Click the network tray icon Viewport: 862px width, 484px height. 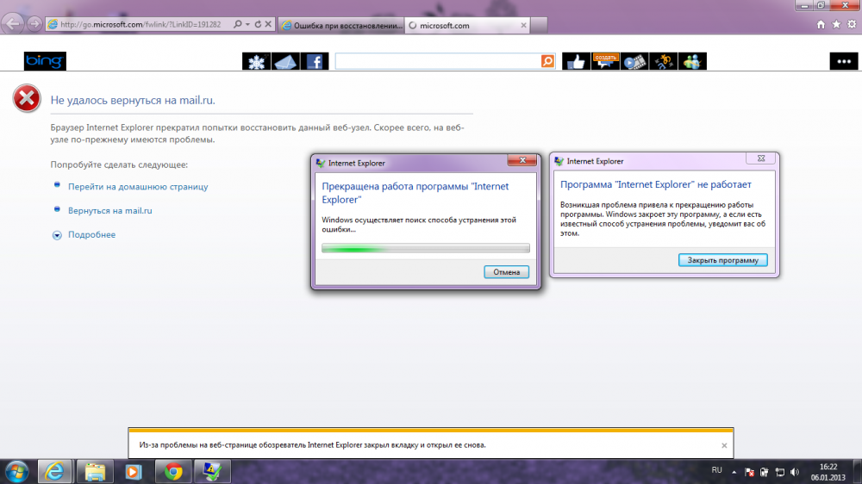779,472
